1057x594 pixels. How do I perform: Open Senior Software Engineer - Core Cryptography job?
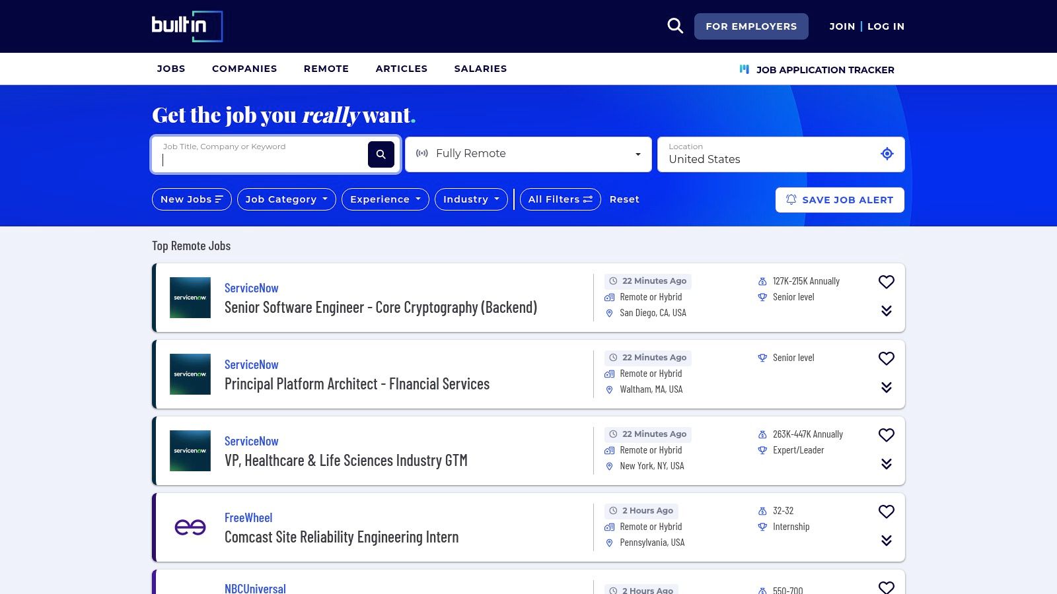(x=381, y=308)
